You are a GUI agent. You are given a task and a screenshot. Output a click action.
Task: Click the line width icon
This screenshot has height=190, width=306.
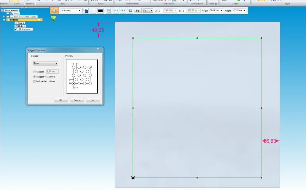click(100, 11)
